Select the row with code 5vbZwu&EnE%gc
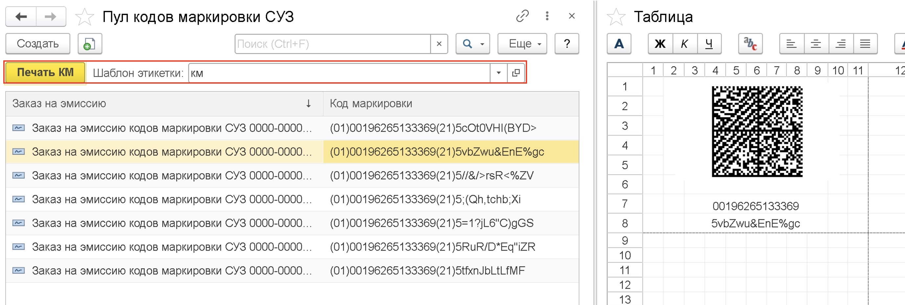 pos(292,152)
